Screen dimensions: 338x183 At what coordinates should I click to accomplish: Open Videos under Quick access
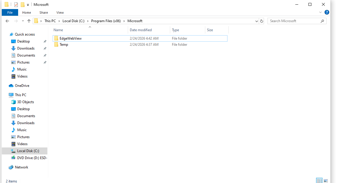coord(22,76)
